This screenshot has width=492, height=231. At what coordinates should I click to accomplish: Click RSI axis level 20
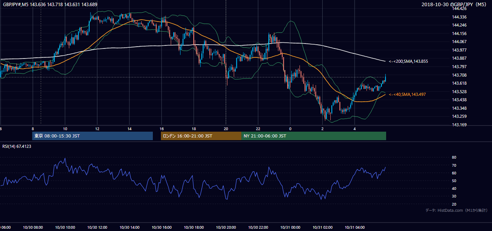(x=454, y=204)
